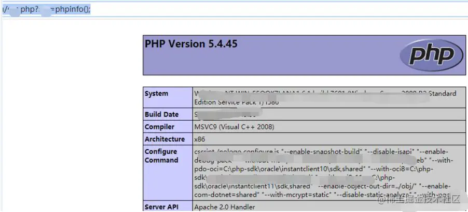Click the PHP logo image
This screenshot has height=212, width=468.
click(431, 55)
